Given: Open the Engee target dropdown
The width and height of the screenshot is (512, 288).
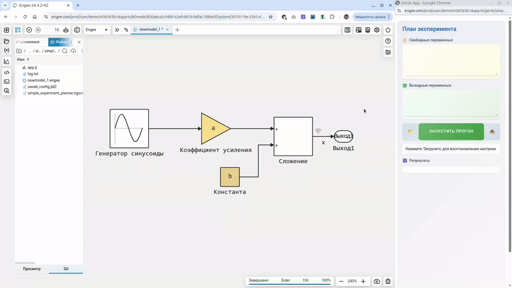Looking at the screenshot, I should 97,30.
